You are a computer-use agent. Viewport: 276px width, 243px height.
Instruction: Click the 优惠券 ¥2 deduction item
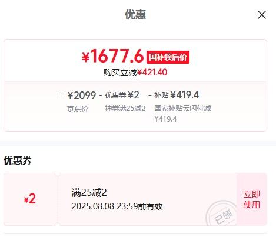click(122, 96)
